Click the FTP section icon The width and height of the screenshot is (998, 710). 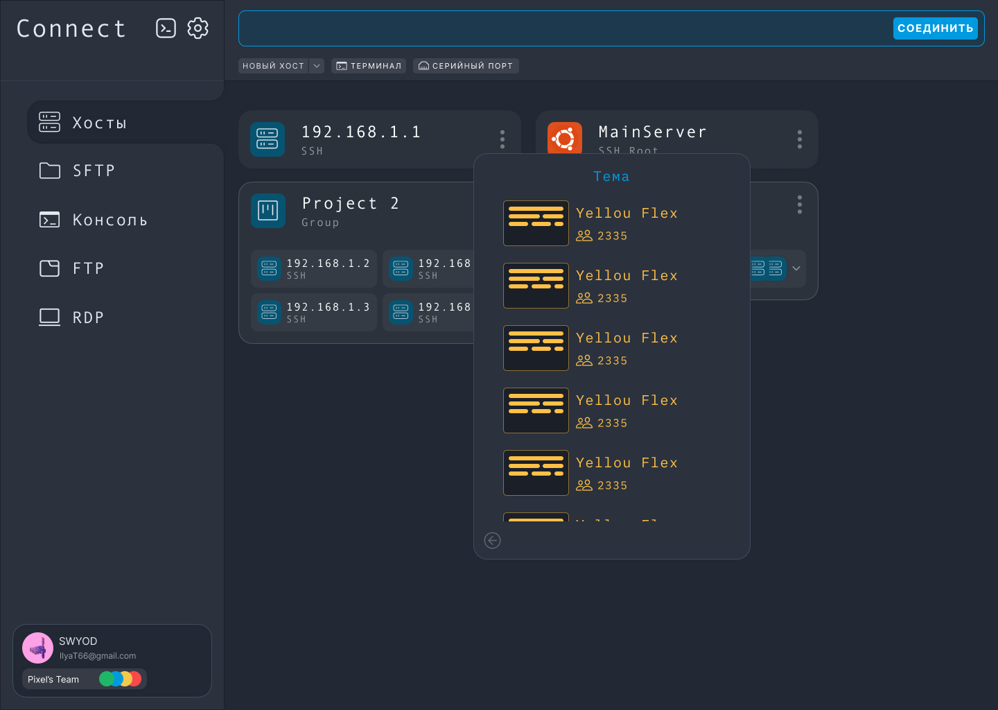click(49, 268)
